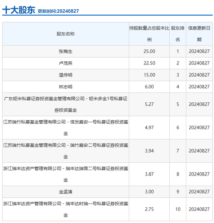Click the 6.00 shareholding percentage
214x223 pixels.
pos(149,87)
